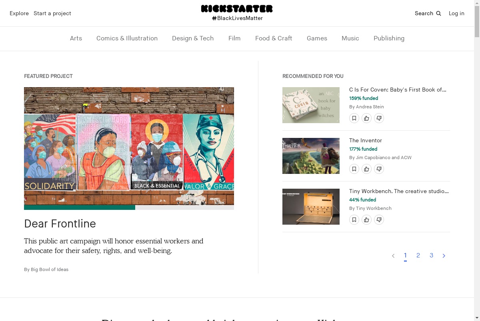The height and width of the screenshot is (321, 480).
Task: Jump to recommendations page 3
Action: pyautogui.click(x=431, y=255)
